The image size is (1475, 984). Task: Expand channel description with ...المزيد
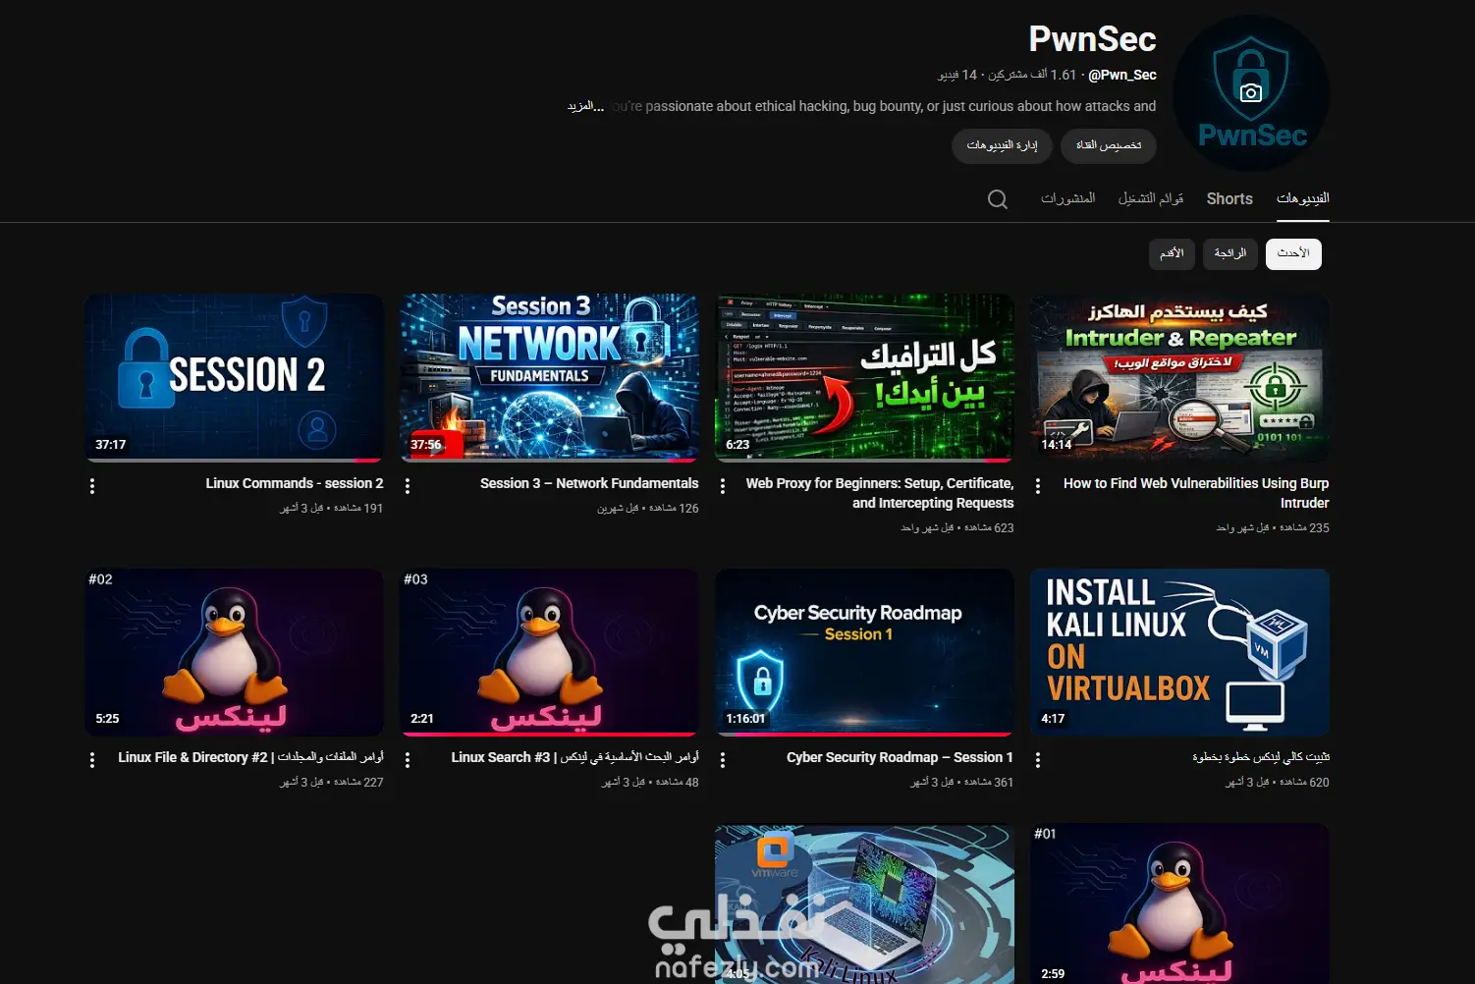pos(585,106)
